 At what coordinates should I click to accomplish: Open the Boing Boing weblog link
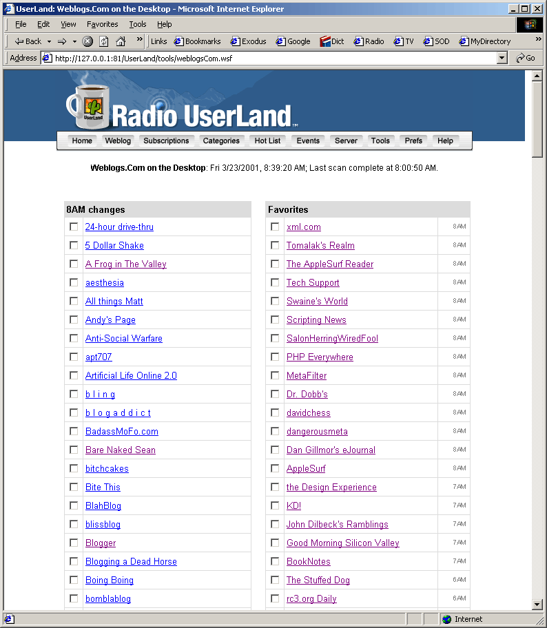coord(109,580)
